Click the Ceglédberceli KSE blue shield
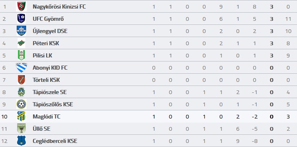297x147 pixels. tap(21, 141)
